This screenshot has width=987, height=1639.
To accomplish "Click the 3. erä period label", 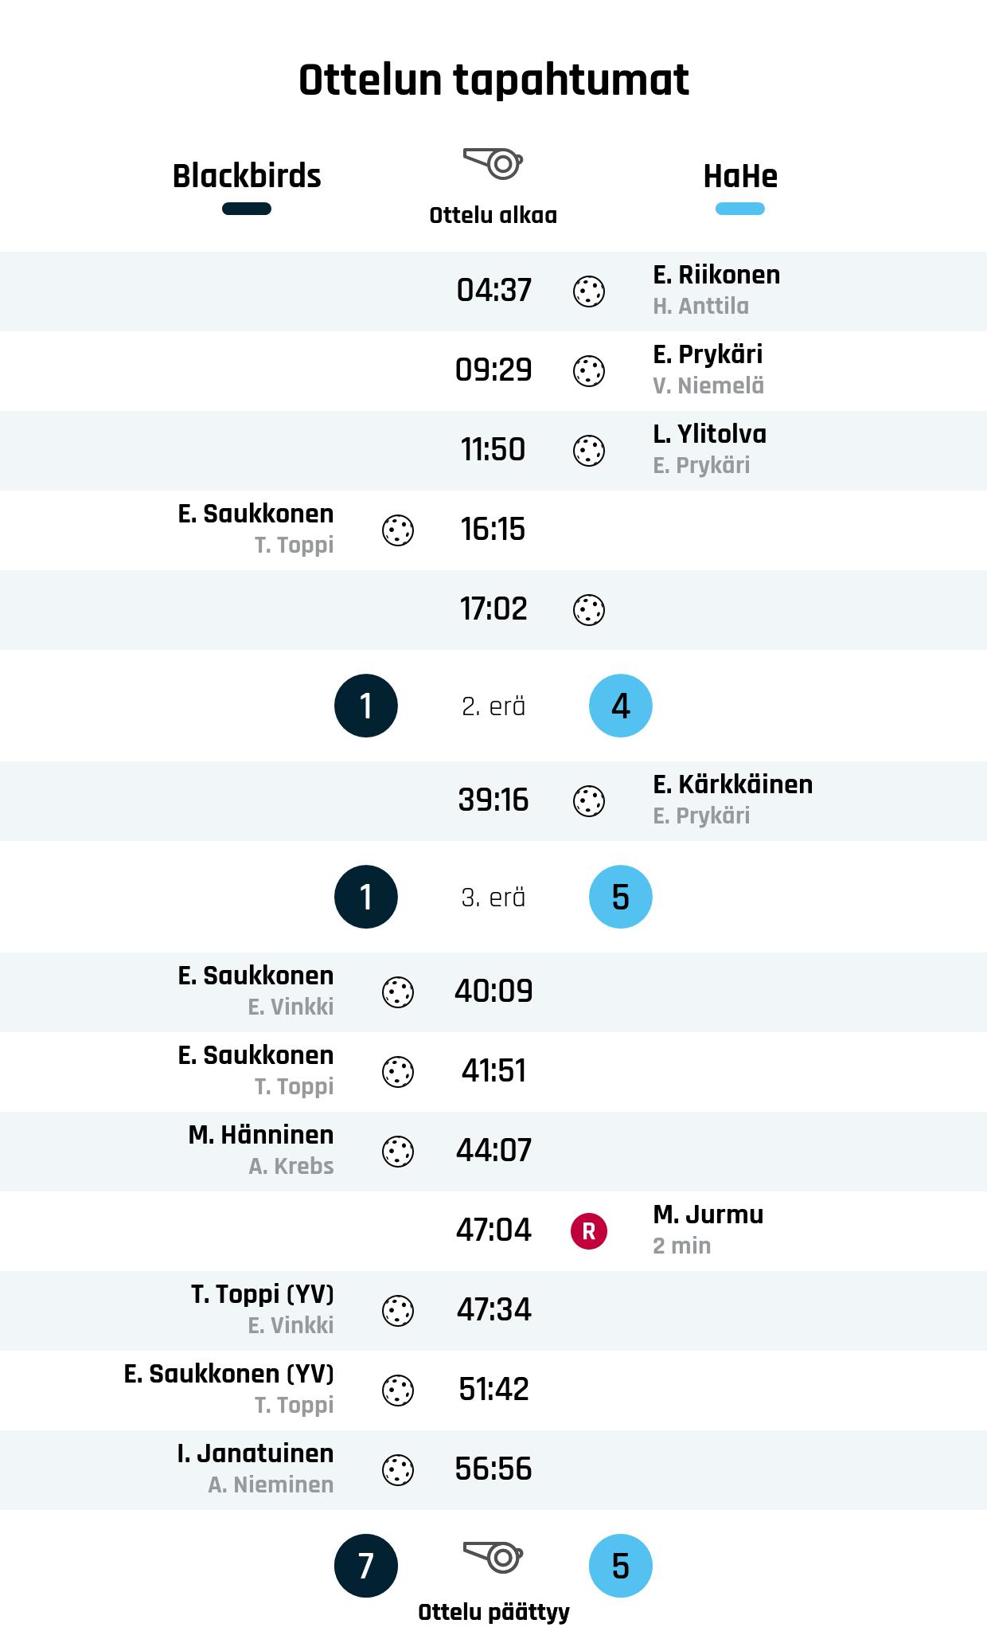I will (494, 898).
